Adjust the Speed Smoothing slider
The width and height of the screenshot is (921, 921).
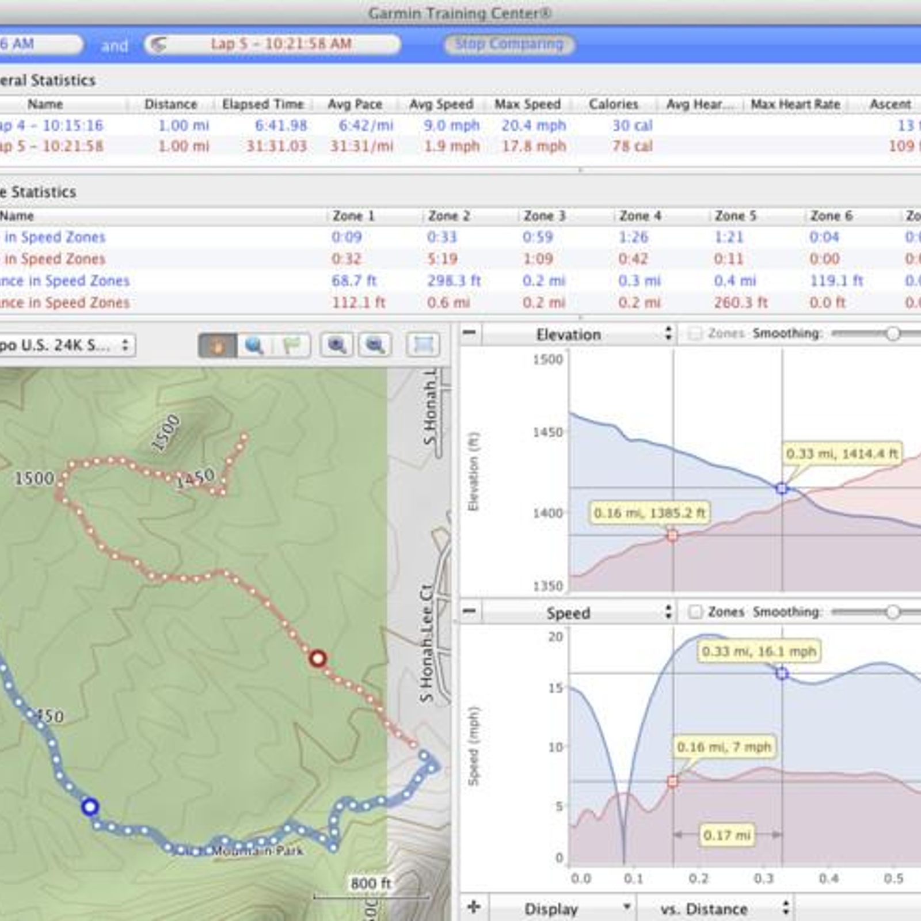coord(892,611)
